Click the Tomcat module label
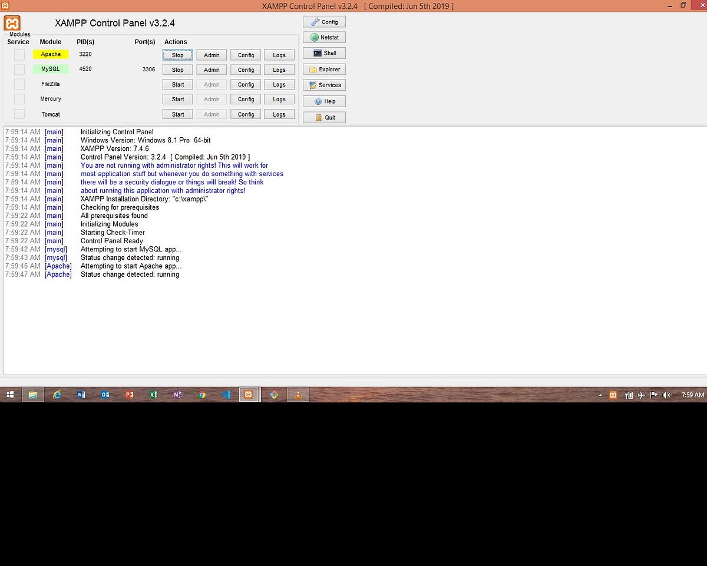This screenshot has height=566, width=707. [51, 114]
